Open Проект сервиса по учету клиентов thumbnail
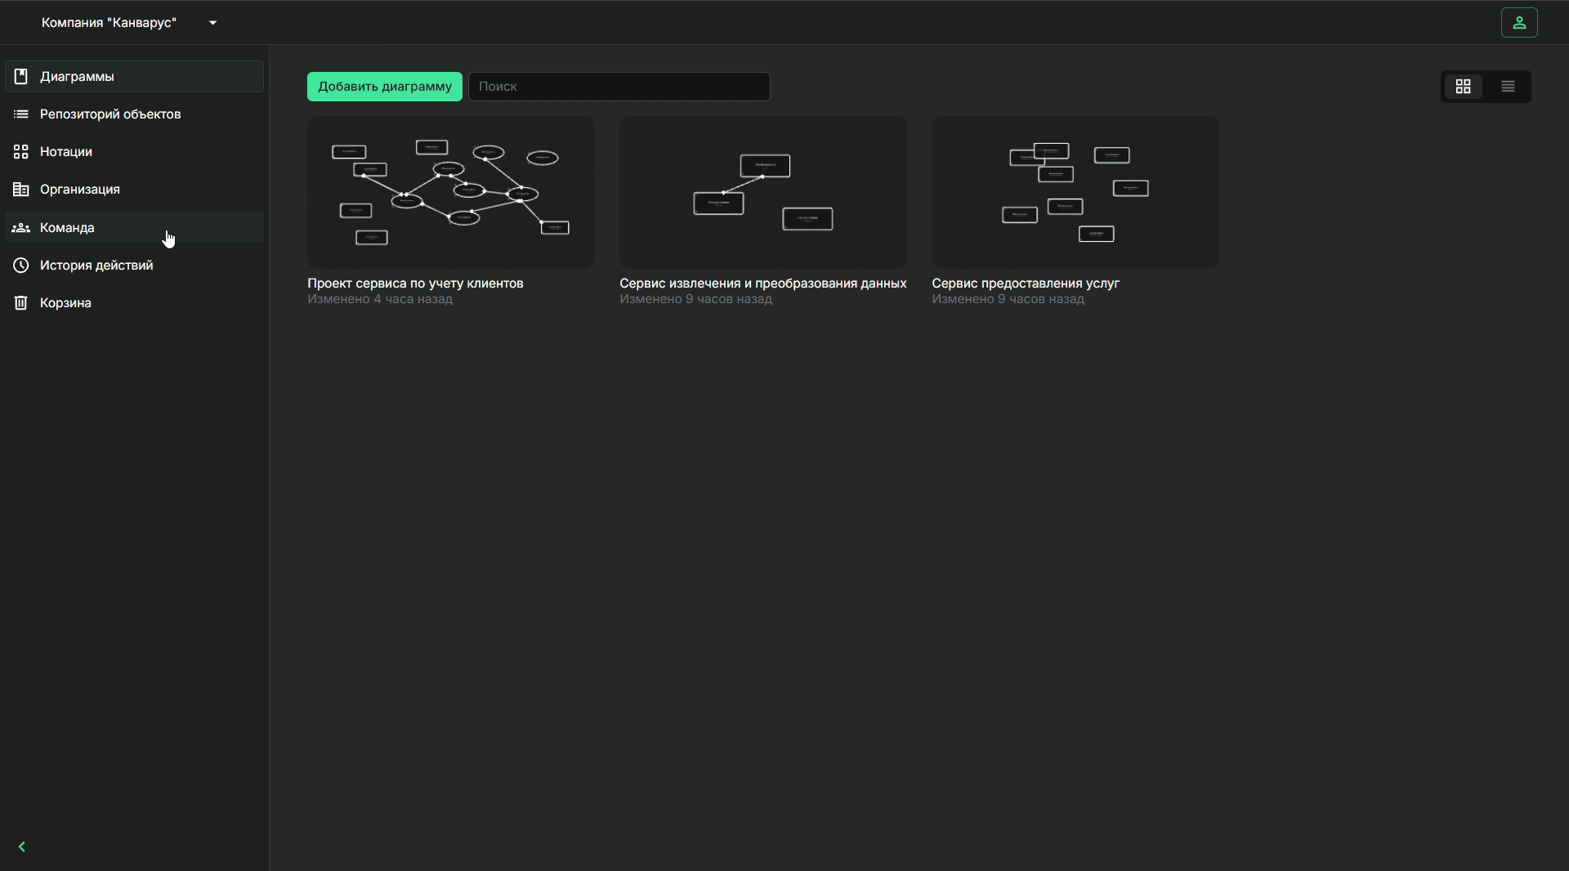This screenshot has width=1569, height=871. (450, 193)
